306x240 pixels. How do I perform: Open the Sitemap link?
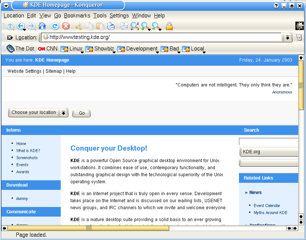click(54, 71)
